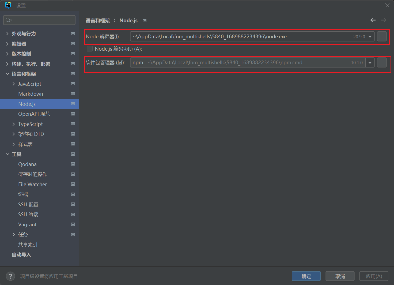Close the settings dialog
Image resolution: width=394 pixels, height=285 pixels.
point(387,5)
